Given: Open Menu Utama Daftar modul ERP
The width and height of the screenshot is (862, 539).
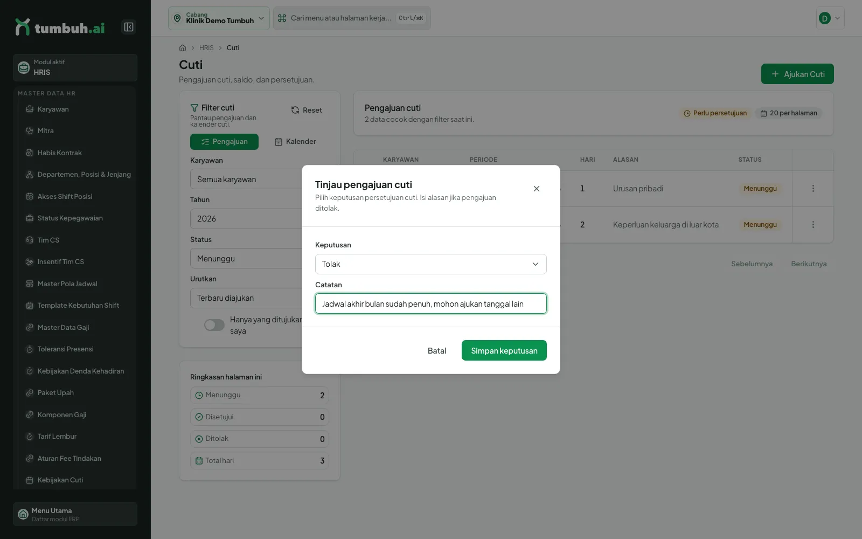Looking at the screenshot, I should [x=75, y=514].
